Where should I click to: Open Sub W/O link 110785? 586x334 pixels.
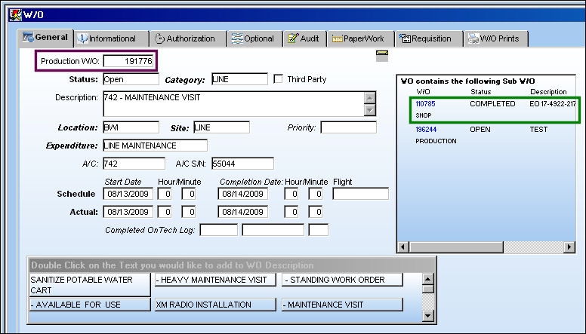[425, 104]
